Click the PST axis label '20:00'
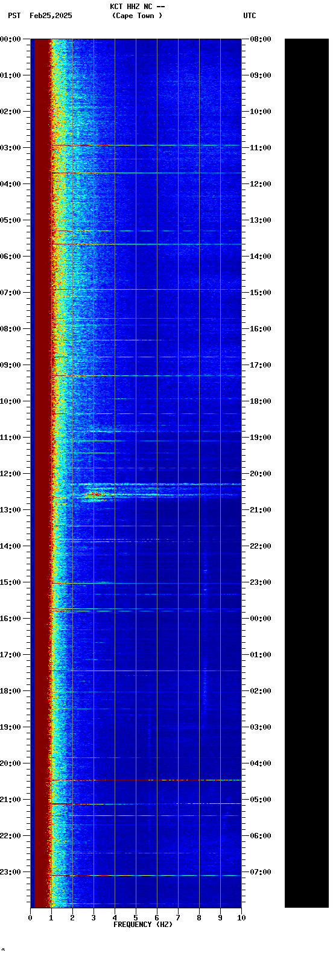 pyautogui.click(x=11, y=763)
